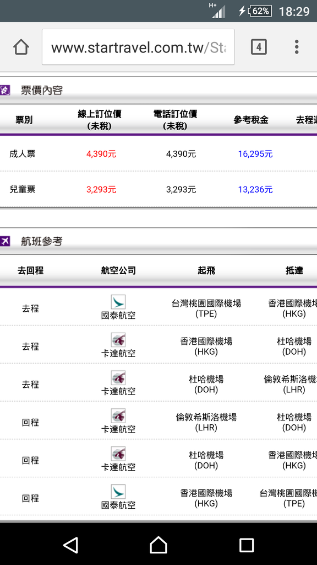Tap the 票價內容 section heading
The width and height of the screenshot is (317, 565).
42,90
